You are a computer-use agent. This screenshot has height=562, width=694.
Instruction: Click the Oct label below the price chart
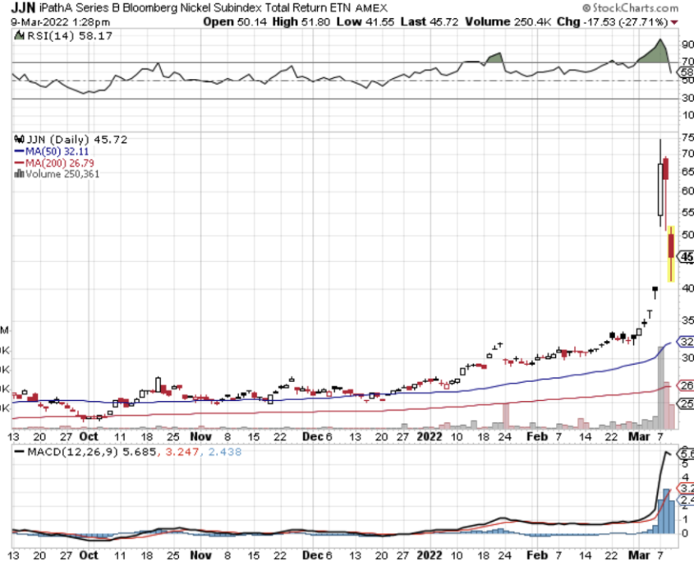tap(89, 436)
